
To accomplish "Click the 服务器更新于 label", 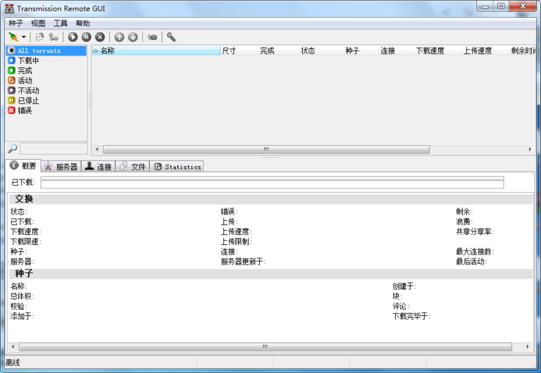I will click(x=243, y=262).
